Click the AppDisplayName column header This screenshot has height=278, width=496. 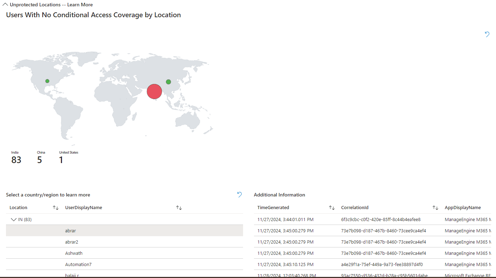point(463,208)
